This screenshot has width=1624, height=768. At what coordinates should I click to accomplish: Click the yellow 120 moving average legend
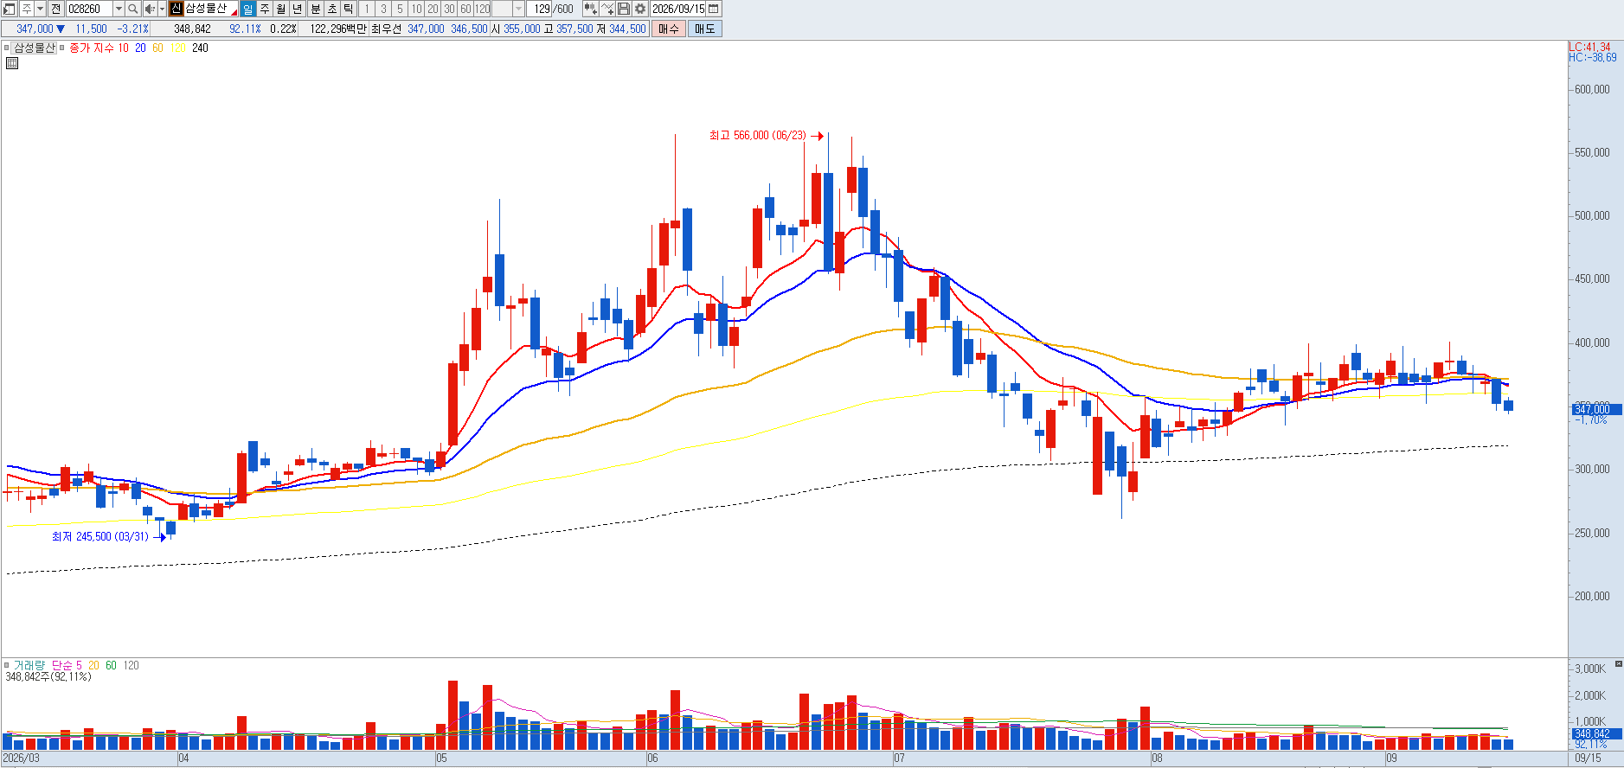[178, 48]
